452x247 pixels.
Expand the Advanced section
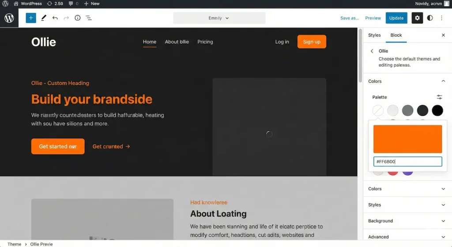[443, 237]
